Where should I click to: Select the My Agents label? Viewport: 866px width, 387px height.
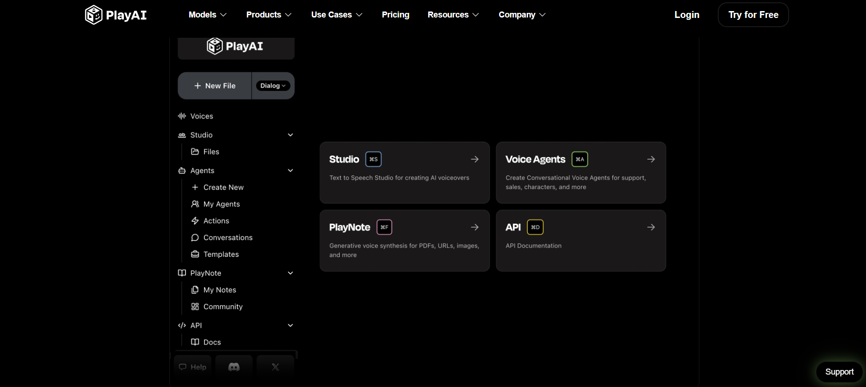(221, 204)
